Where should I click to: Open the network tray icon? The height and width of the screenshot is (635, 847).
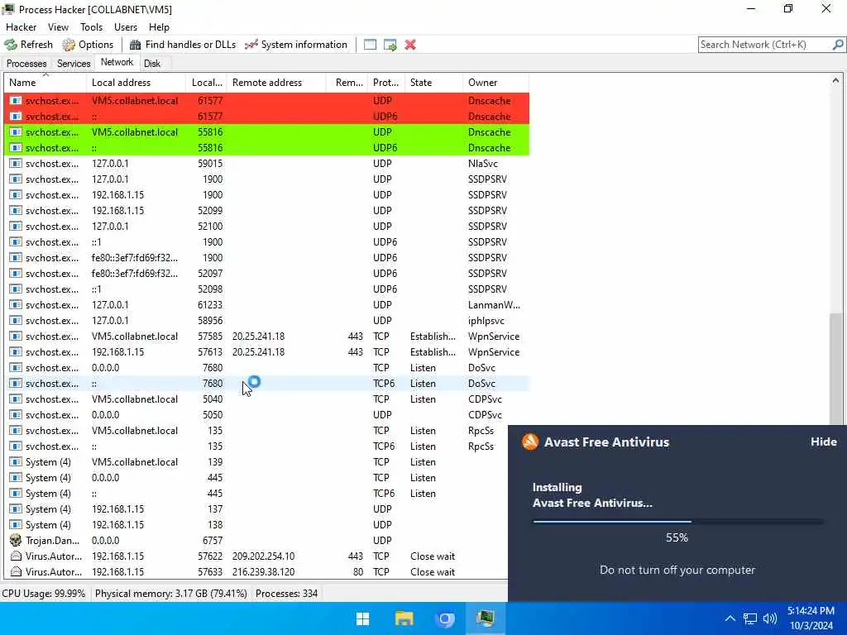(749, 618)
